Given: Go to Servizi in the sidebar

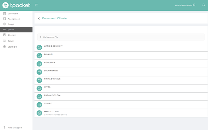Looking at the screenshot, I should [11, 41].
